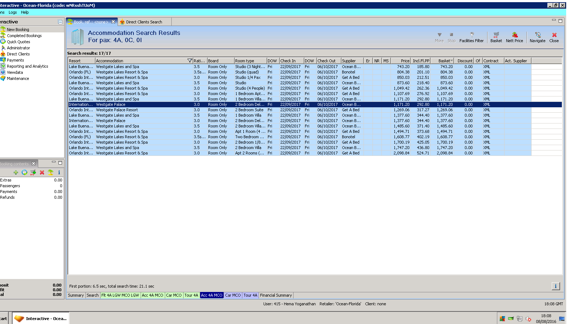Select the Flt 4A LGW MCO LGW tab

tap(120, 295)
